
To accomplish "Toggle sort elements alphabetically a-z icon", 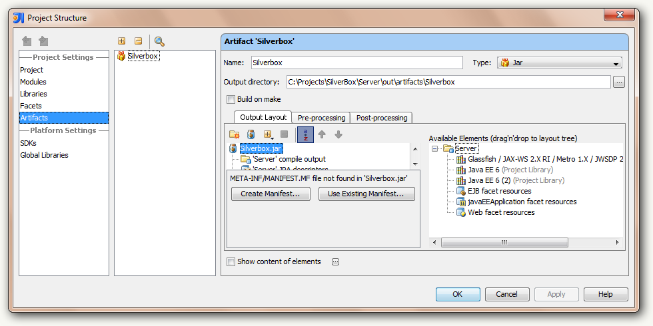I will point(305,134).
